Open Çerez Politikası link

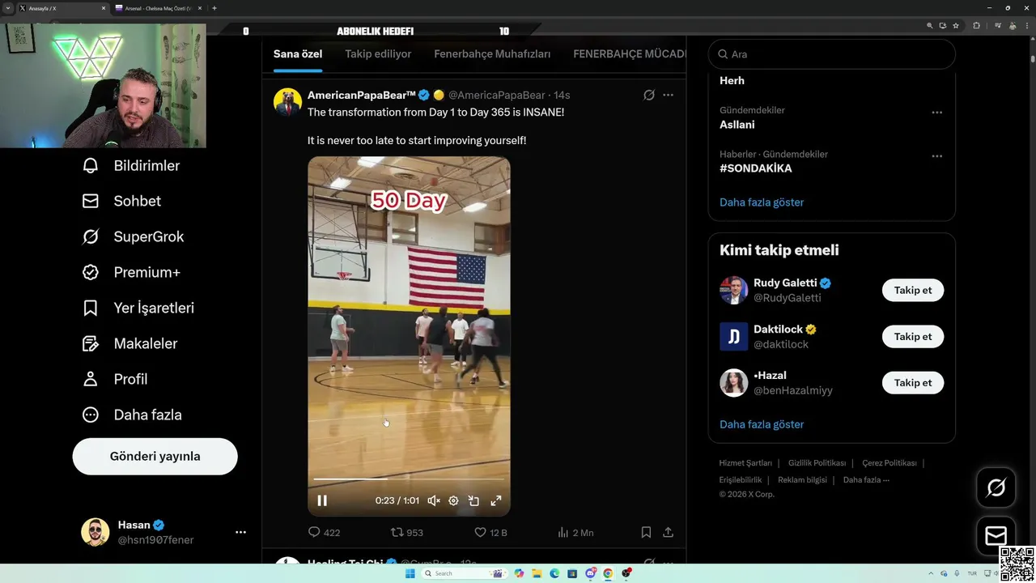coord(889,463)
